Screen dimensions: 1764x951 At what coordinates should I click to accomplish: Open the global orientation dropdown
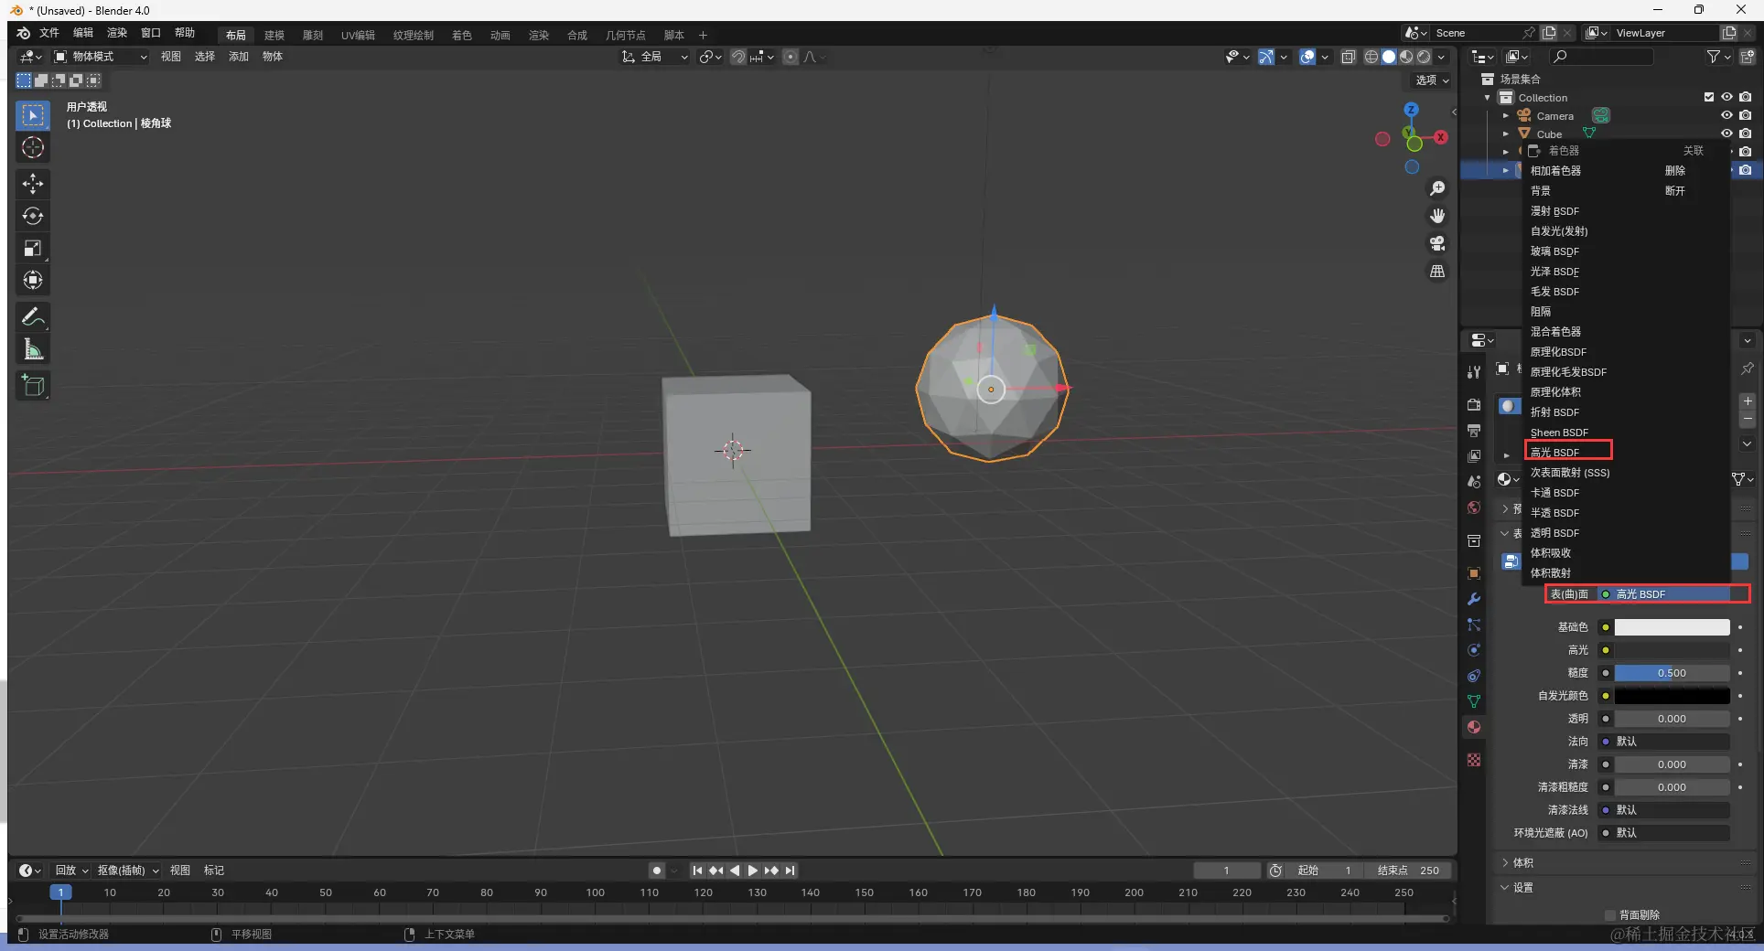(654, 57)
